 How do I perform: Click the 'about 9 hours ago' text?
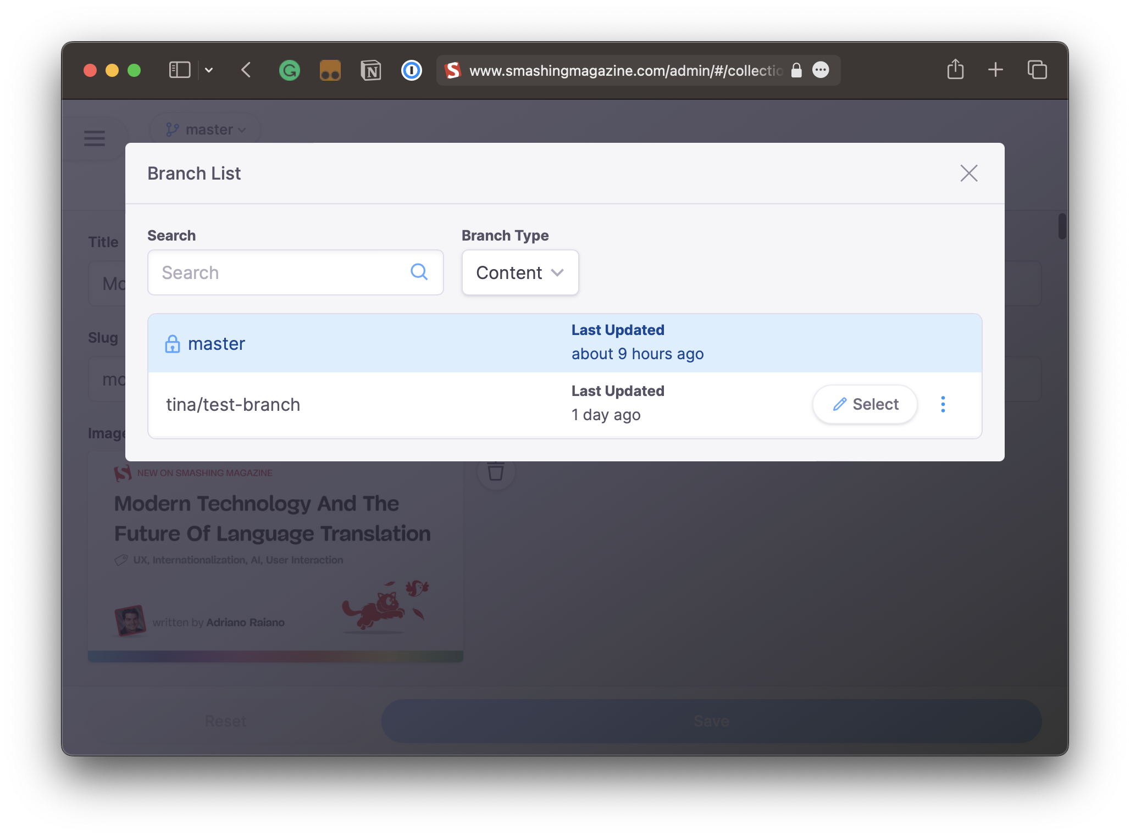[638, 354]
